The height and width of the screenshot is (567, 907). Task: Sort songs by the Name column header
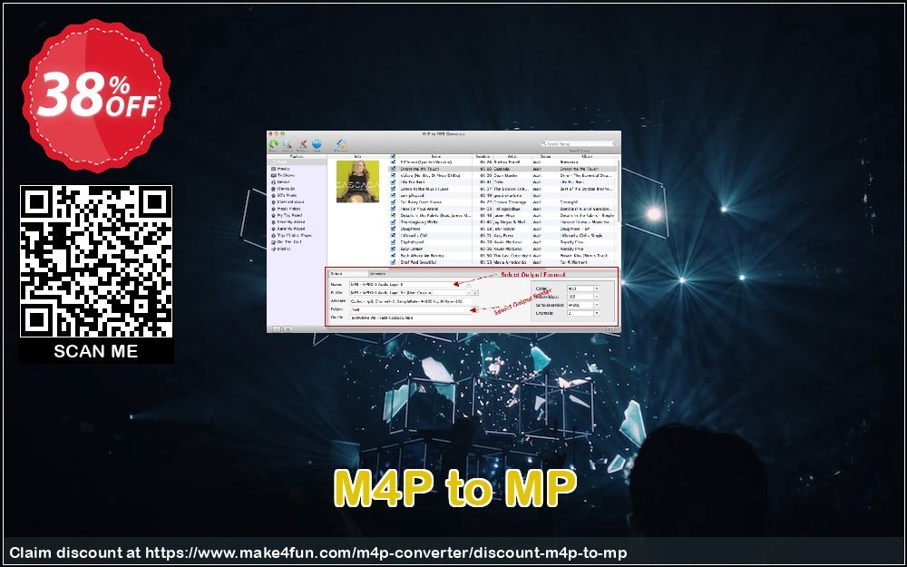pos(435,156)
